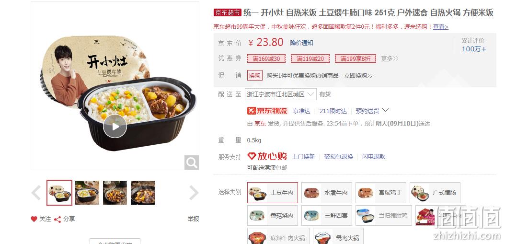Claim the 满169减30 coupon
Viewport: 505px width, 244px height.
[x=266, y=58]
